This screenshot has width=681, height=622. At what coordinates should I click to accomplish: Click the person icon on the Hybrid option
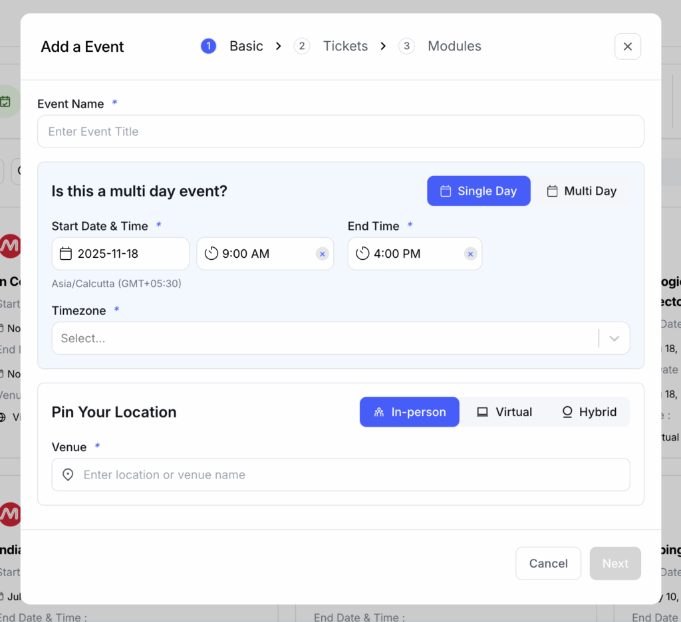[x=567, y=411]
